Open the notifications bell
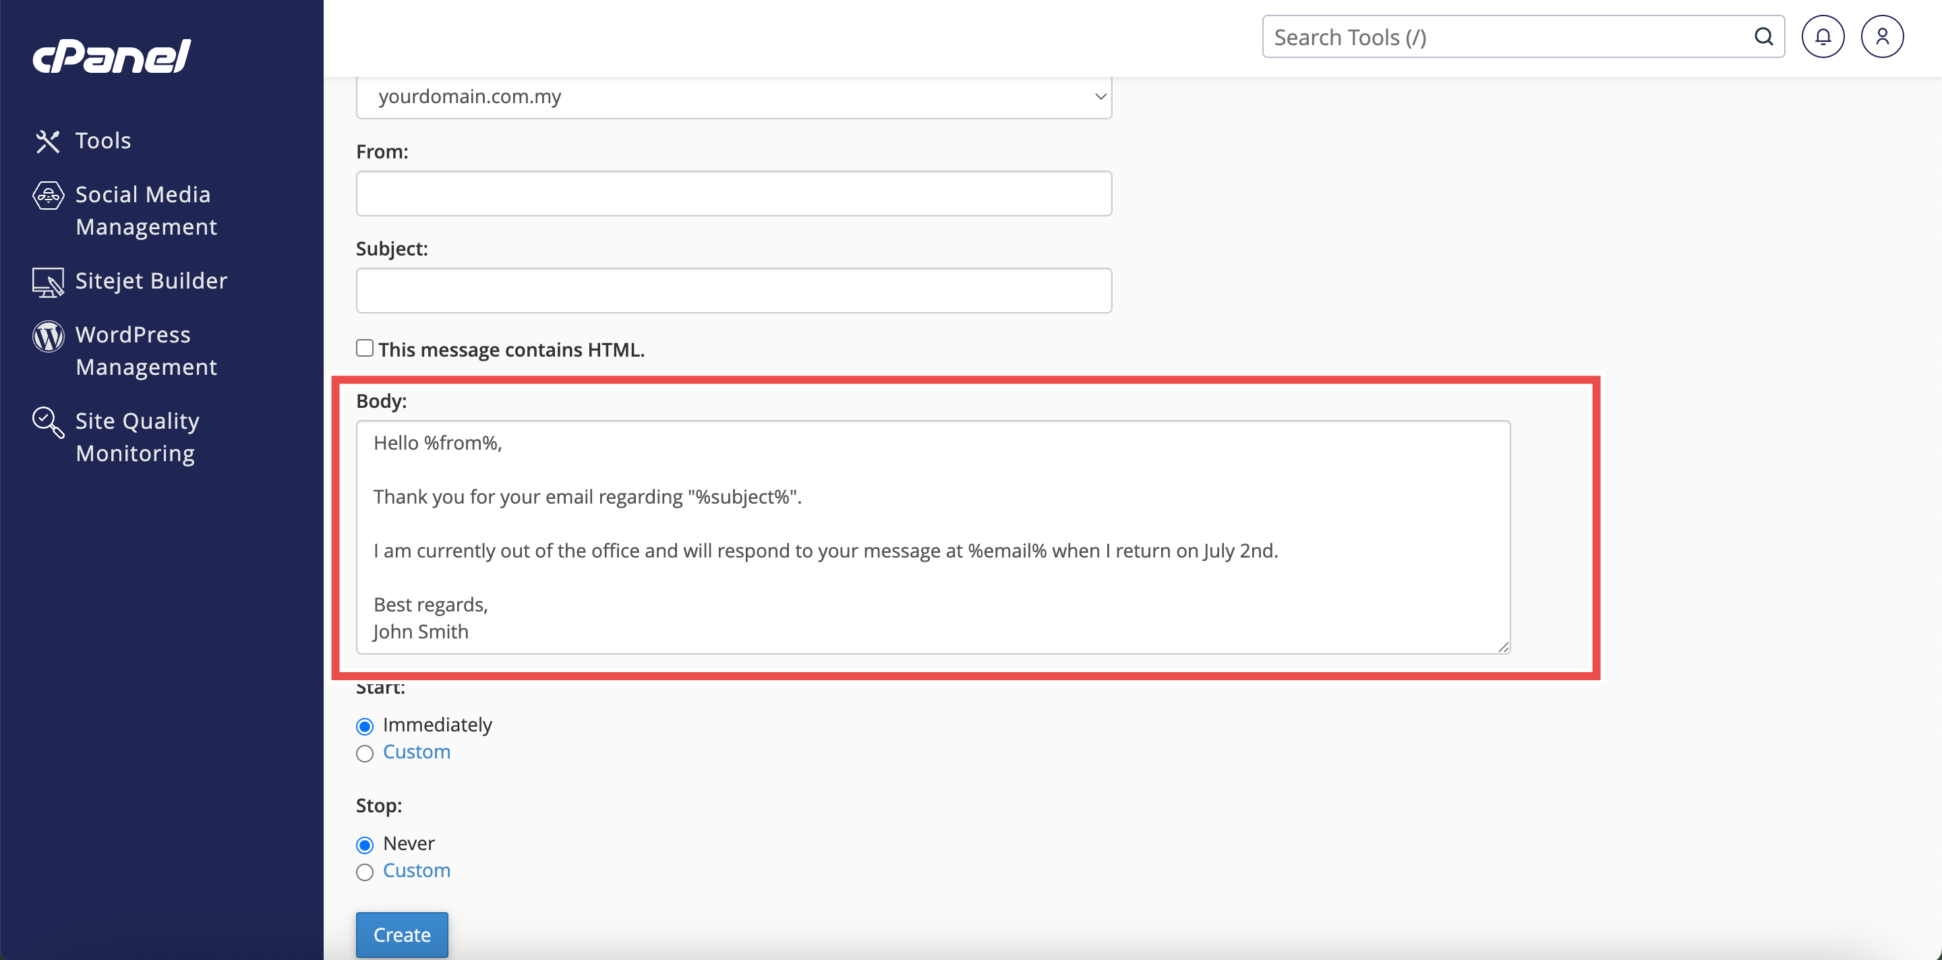The width and height of the screenshot is (1942, 960). 1822,36
